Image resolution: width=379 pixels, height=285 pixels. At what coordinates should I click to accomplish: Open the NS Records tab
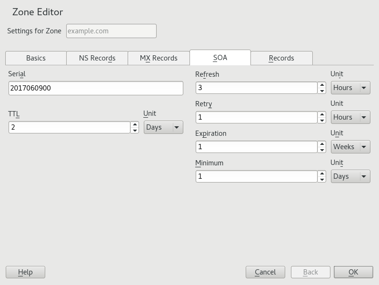97,58
